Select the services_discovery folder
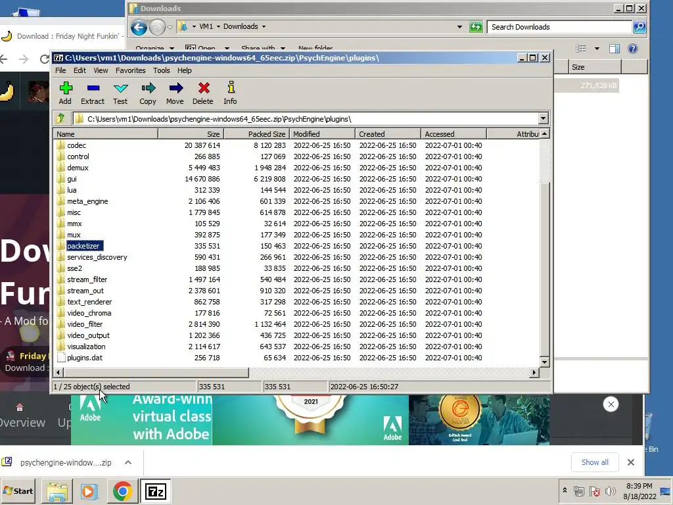This screenshot has height=505, width=673. 97,257
